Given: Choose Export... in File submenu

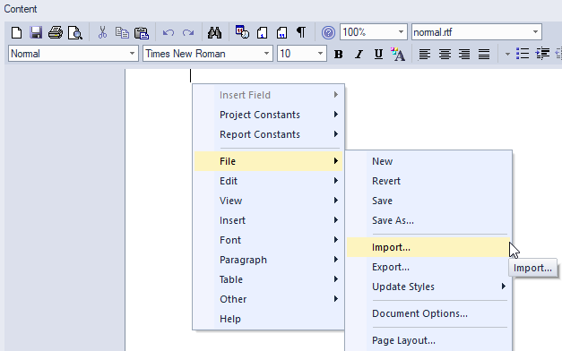Looking at the screenshot, I should click(x=428, y=267).
